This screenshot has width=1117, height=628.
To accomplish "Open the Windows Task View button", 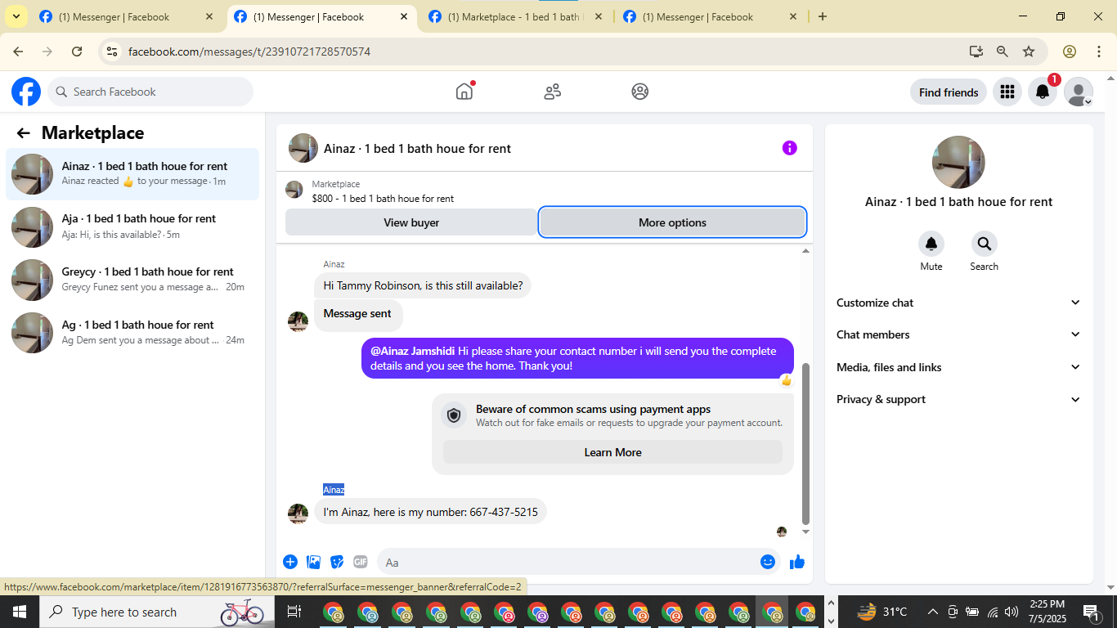I will click(x=294, y=612).
